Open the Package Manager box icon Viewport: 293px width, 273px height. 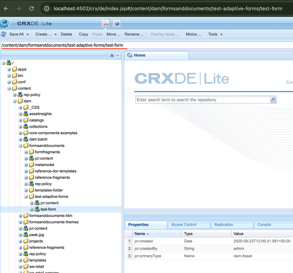tap(117, 23)
